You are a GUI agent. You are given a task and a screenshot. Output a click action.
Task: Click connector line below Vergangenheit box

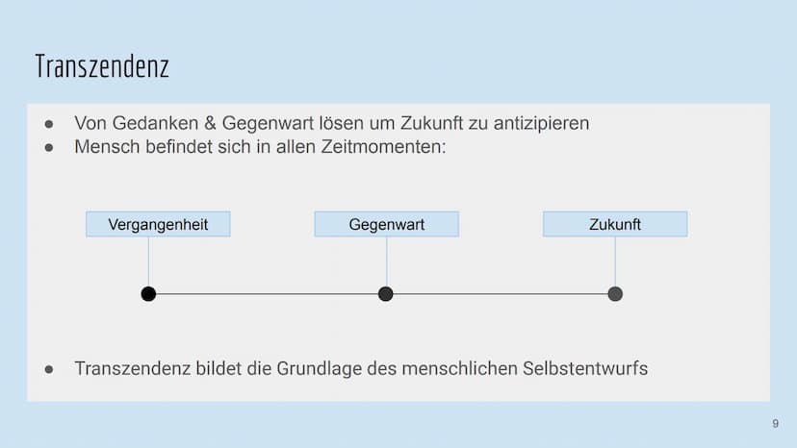coord(148,261)
